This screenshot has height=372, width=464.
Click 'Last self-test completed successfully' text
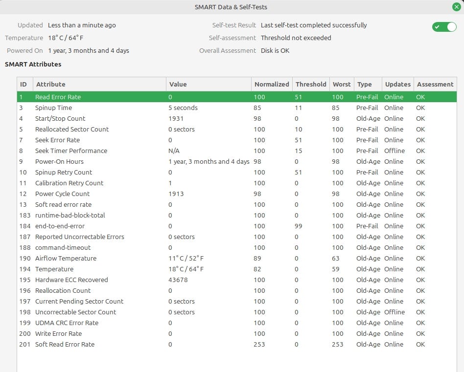click(x=314, y=25)
